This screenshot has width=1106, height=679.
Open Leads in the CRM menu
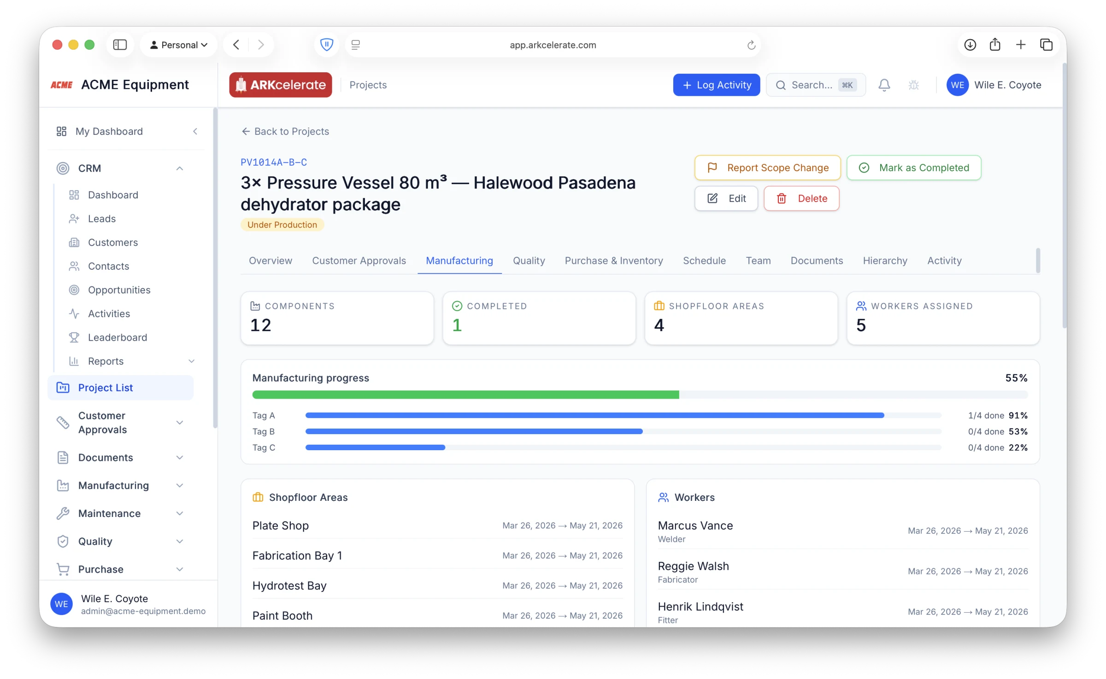point(102,219)
